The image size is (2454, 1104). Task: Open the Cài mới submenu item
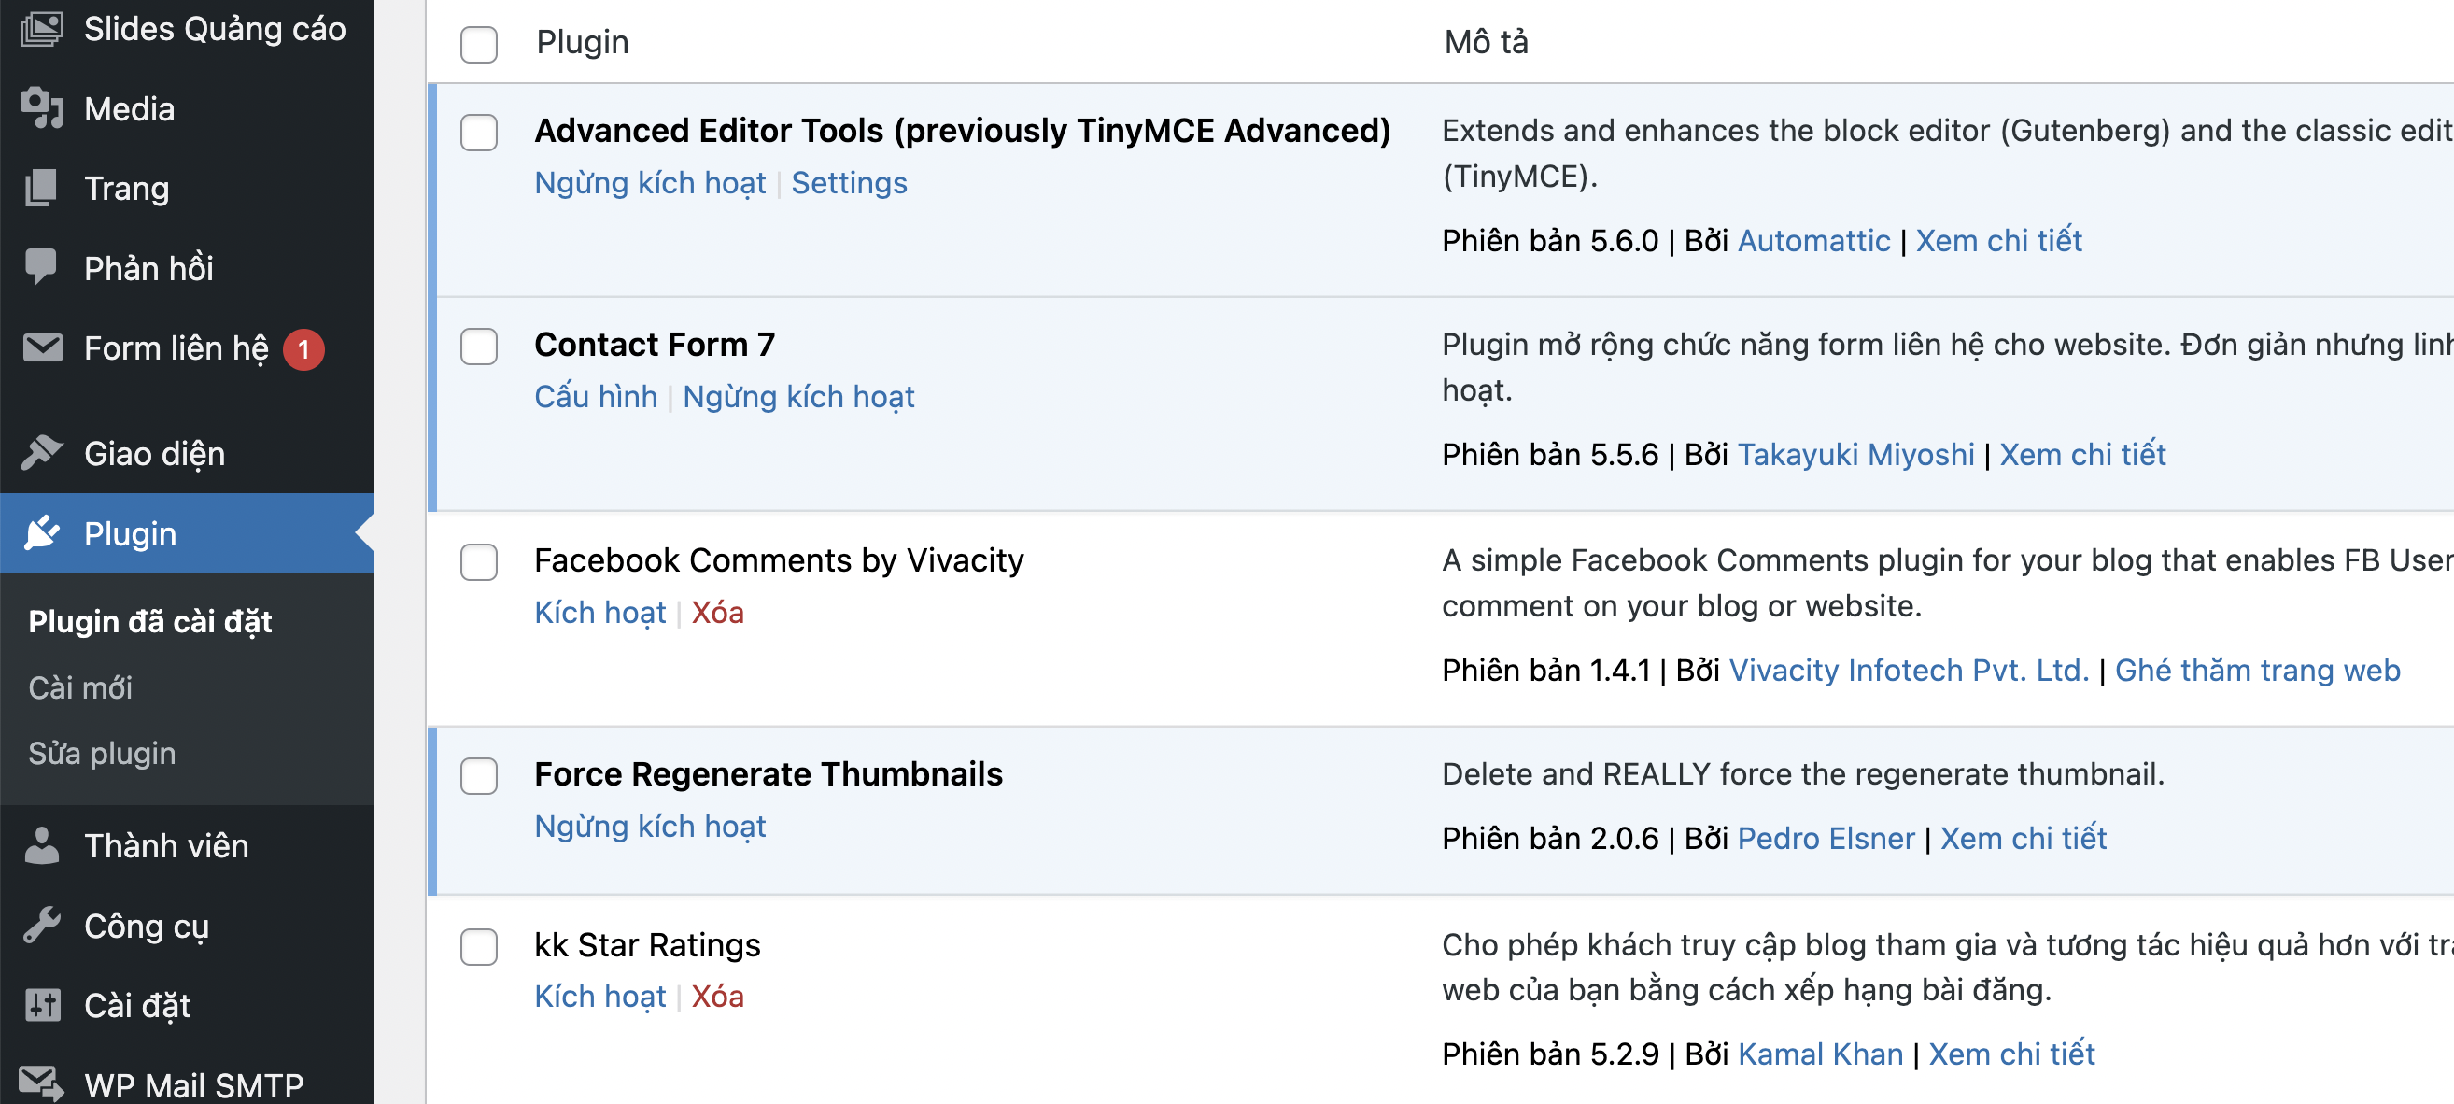[x=80, y=687]
